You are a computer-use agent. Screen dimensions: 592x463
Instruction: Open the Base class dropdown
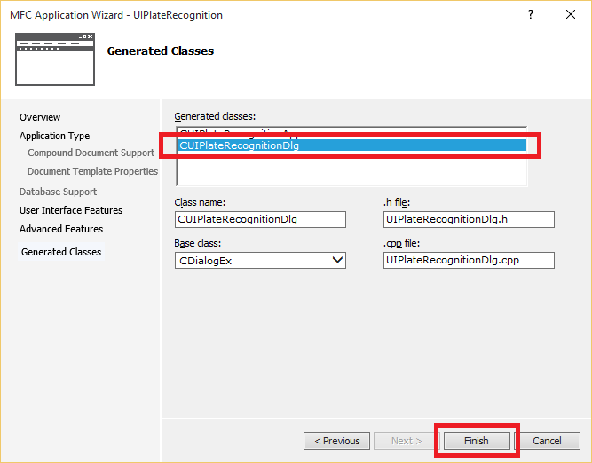[x=260, y=261]
